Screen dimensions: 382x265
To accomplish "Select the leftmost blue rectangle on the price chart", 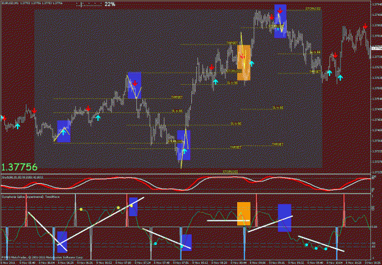I will (x=64, y=131).
